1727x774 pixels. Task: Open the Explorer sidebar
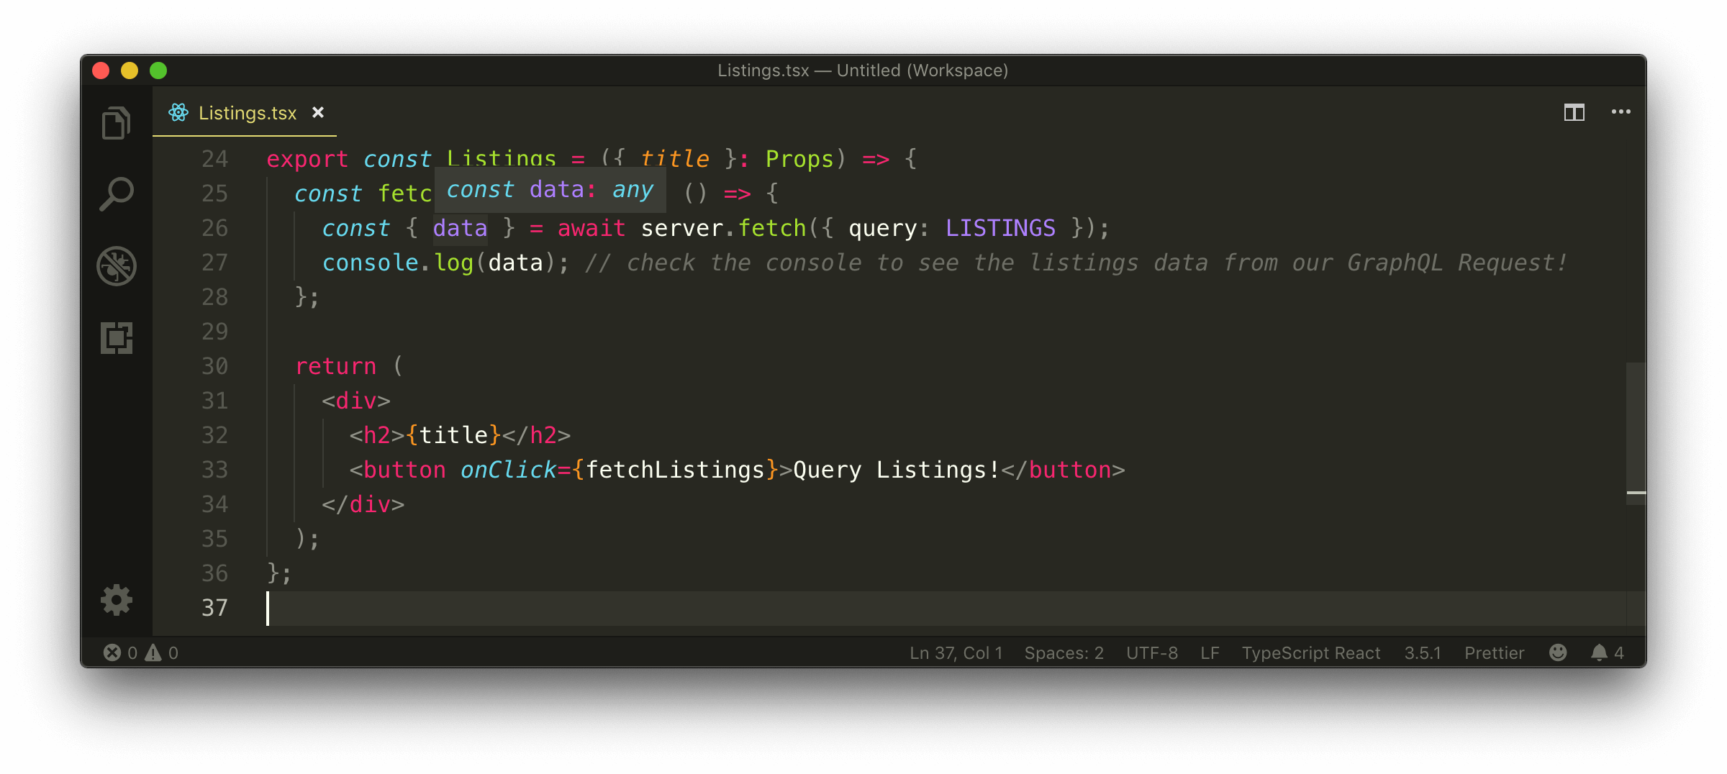tap(117, 122)
